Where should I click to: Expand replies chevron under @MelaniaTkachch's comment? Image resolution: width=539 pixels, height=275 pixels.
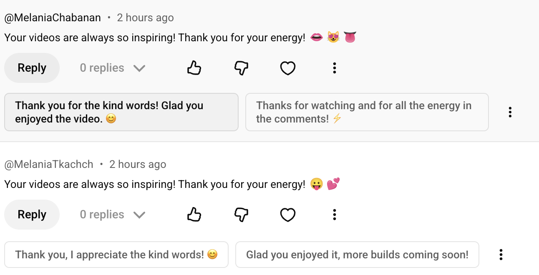(139, 215)
